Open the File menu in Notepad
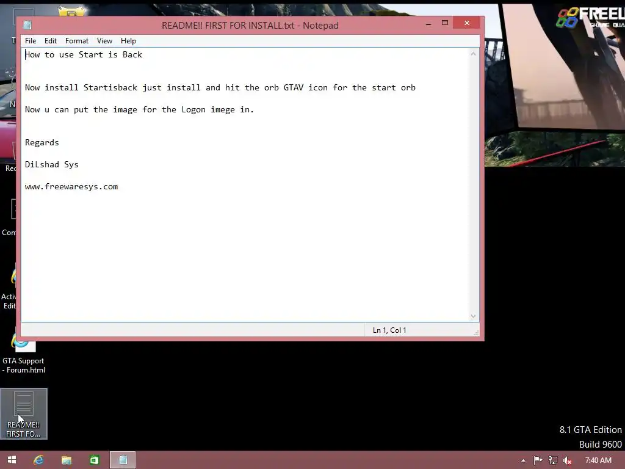 coord(31,41)
